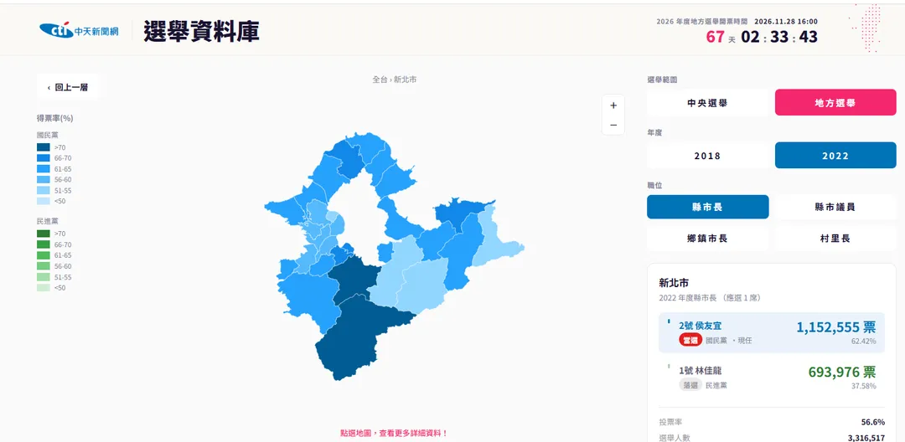This screenshot has width=905, height=442.
Task: Click the 國民黨 56-60 blue swatch
Action: click(x=44, y=180)
